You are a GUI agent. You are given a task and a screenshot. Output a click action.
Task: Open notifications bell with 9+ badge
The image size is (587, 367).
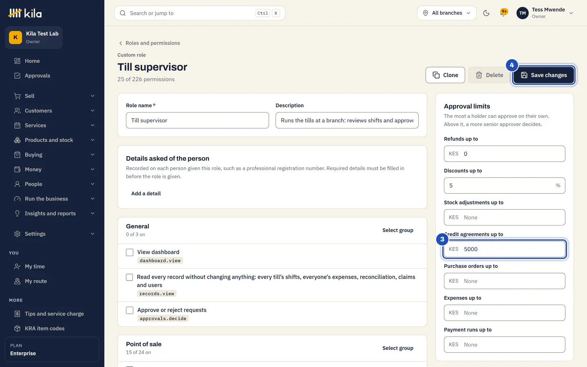[504, 13]
